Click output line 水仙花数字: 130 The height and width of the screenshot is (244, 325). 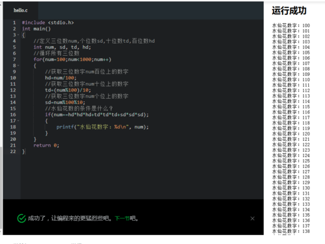coord(291,188)
